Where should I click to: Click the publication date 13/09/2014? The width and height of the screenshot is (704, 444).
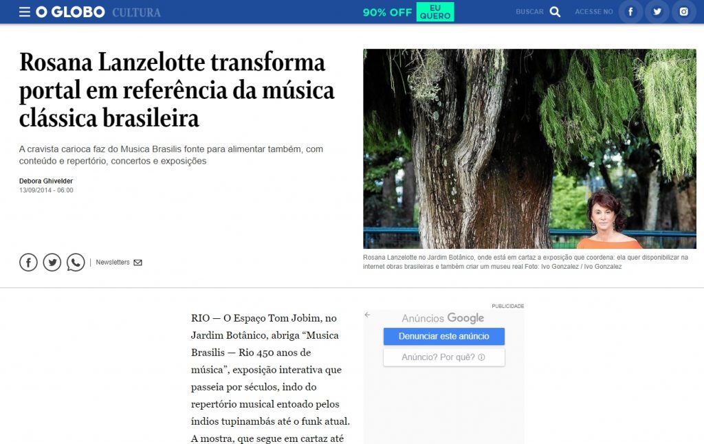pyautogui.click(x=46, y=190)
